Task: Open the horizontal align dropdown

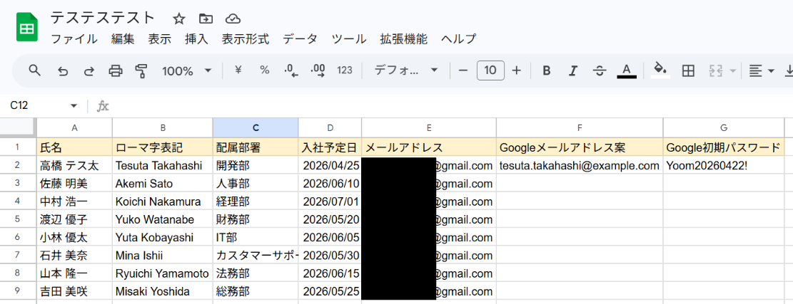Action: (x=762, y=70)
